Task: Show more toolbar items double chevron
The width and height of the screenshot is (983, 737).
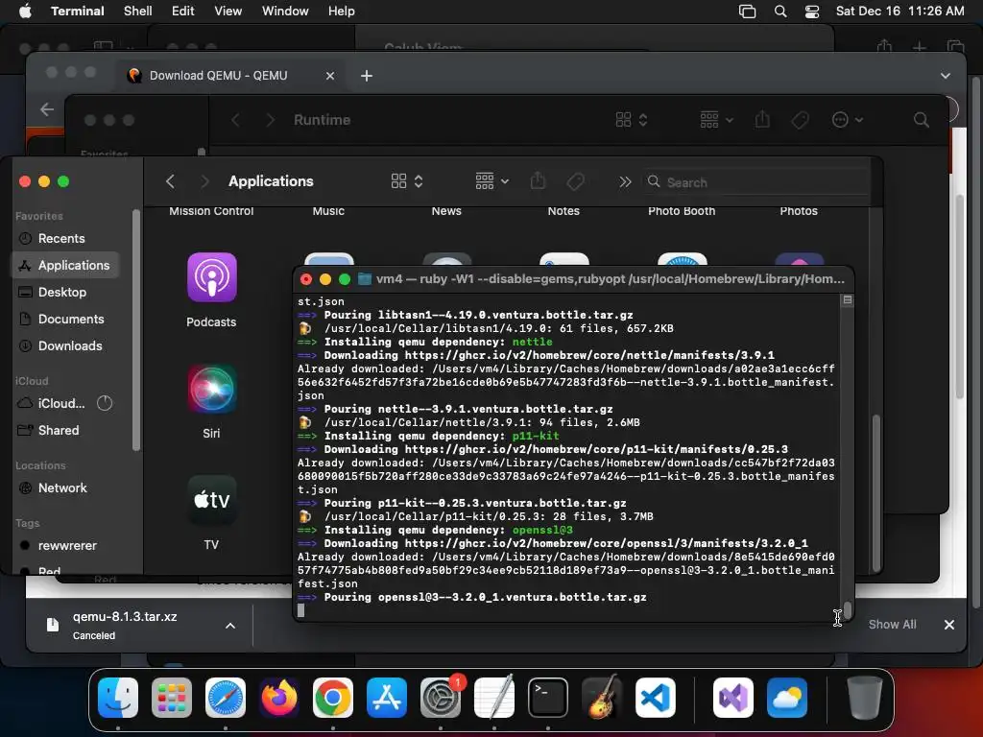Action: [625, 181]
